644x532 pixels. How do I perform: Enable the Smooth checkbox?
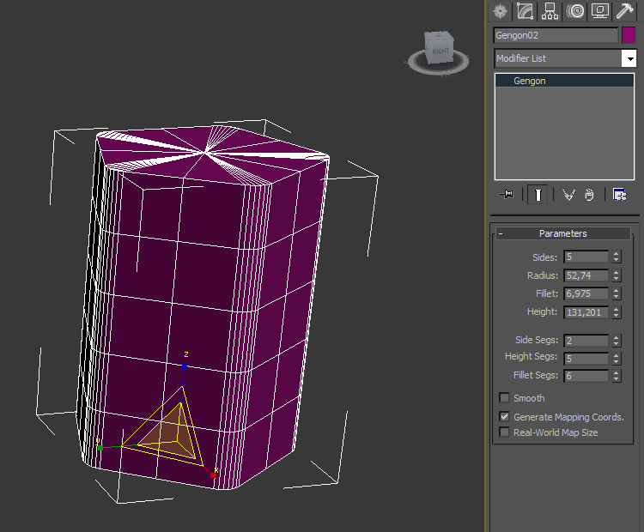[504, 398]
